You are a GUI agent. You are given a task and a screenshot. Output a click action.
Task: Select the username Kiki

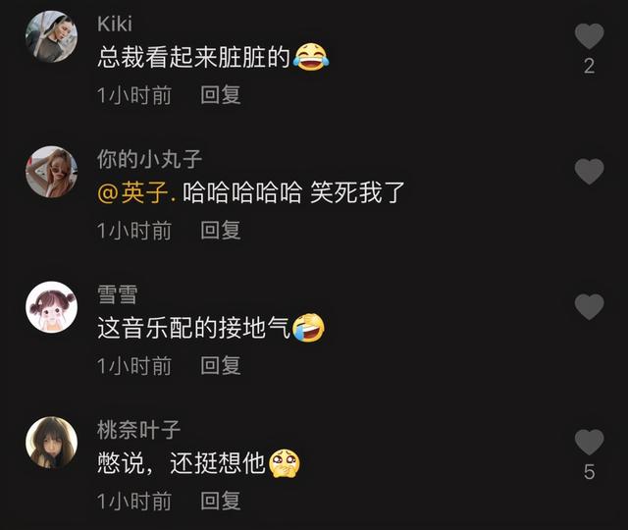(115, 24)
